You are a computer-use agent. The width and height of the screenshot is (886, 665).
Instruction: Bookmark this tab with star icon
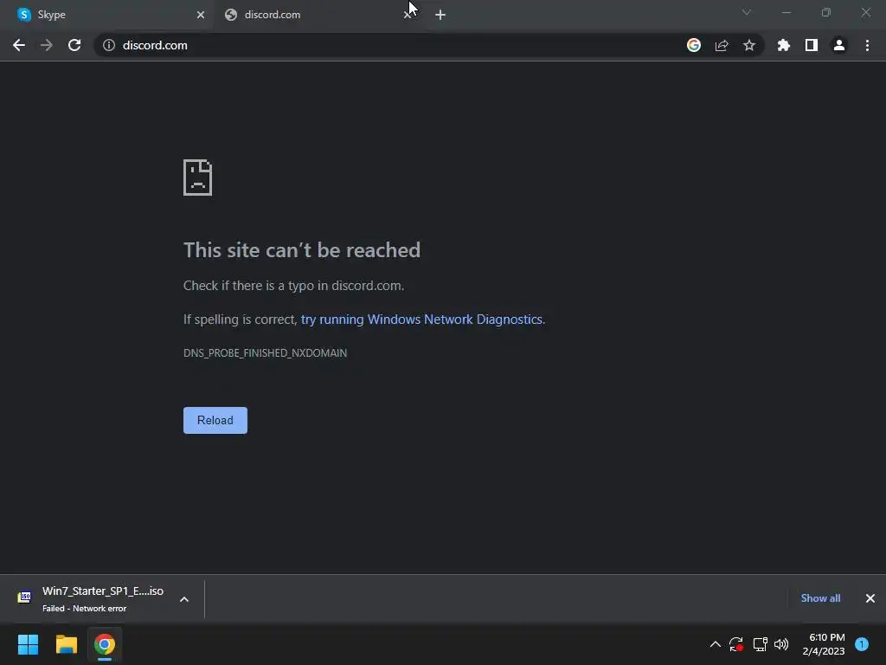point(749,45)
